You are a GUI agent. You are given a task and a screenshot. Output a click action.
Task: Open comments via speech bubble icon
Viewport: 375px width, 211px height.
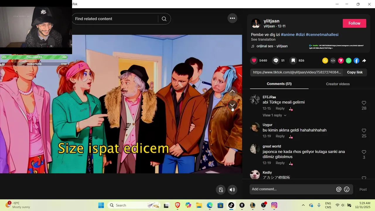(x=276, y=61)
